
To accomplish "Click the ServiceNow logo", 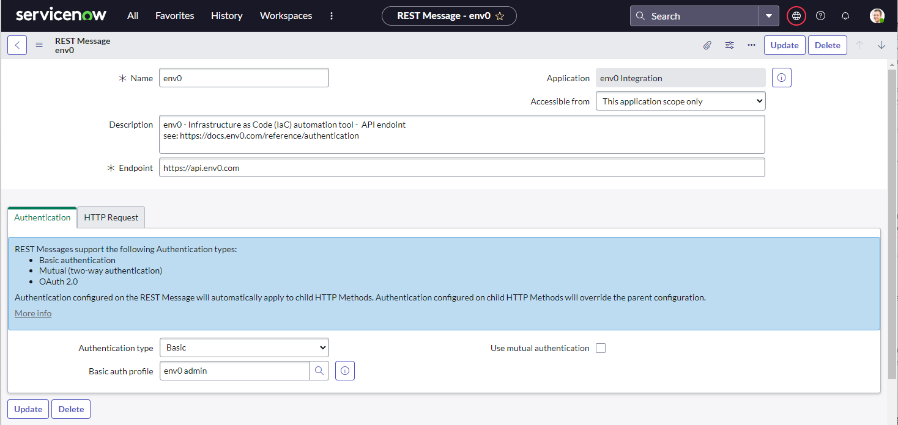I will pyautogui.click(x=61, y=15).
